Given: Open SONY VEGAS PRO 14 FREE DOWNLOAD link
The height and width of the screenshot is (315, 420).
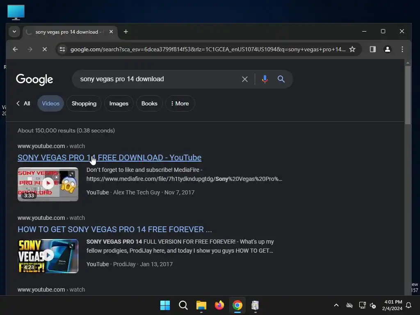Looking at the screenshot, I should [109, 157].
